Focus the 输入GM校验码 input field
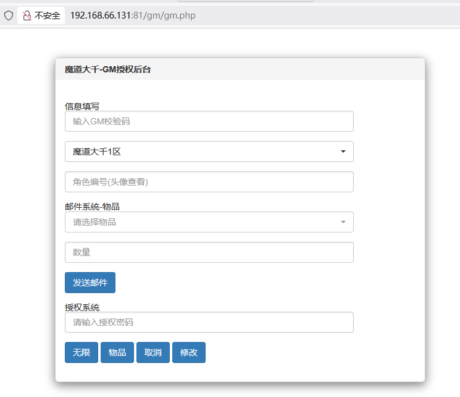 coord(209,121)
